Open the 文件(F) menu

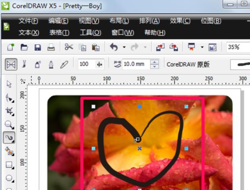(x=28, y=21)
